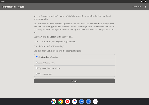Open the three-dot overflow menu
Screen dimensions: 149x105
click(146, 7)
